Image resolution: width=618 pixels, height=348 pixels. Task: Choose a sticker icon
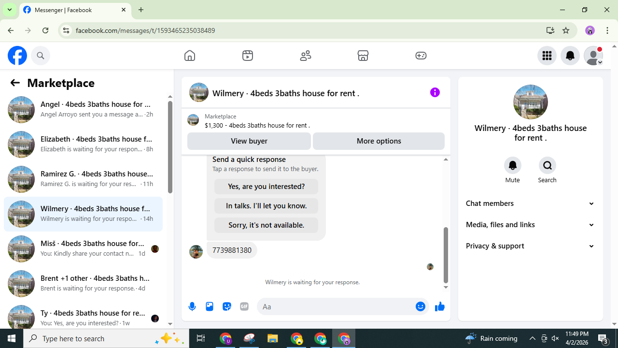click(227, 306)
